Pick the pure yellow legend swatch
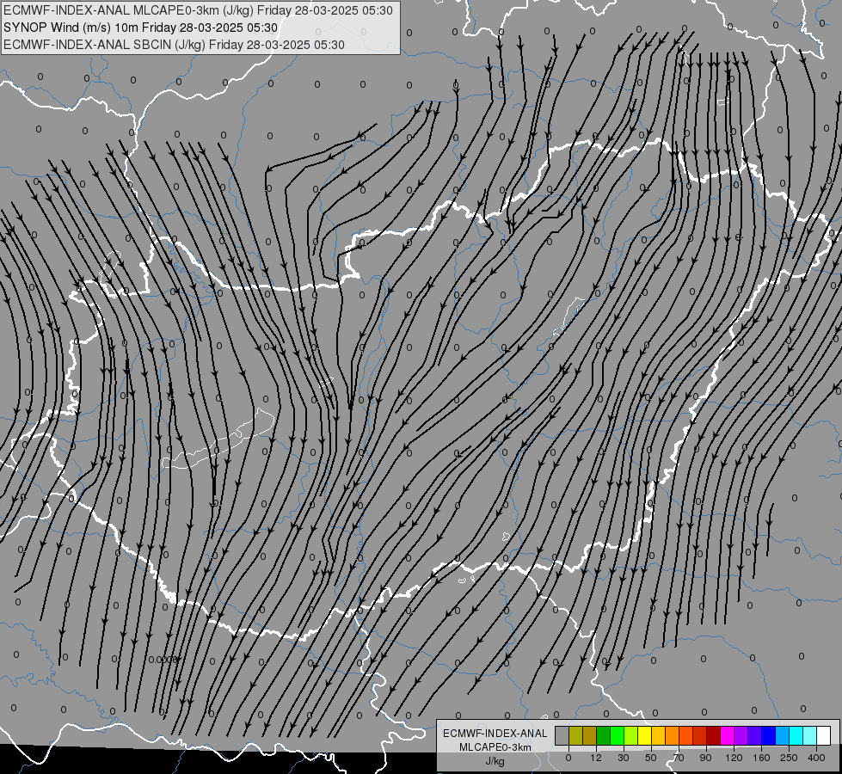The height and width of the screenshot is (774, 842). pyautogui.click(x=645, y=736)
